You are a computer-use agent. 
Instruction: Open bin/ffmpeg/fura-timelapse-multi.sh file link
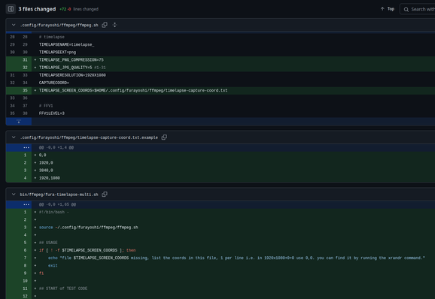coord(59,195)
